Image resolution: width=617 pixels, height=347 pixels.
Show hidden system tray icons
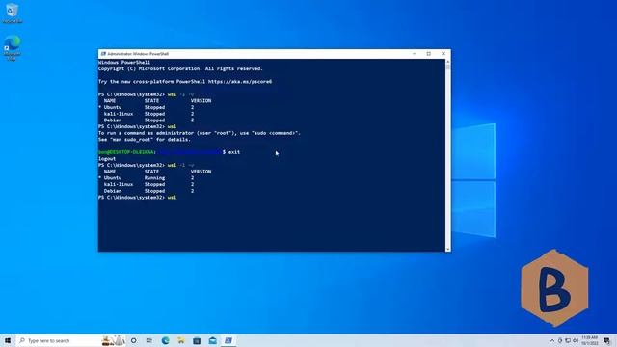(552, 340)
